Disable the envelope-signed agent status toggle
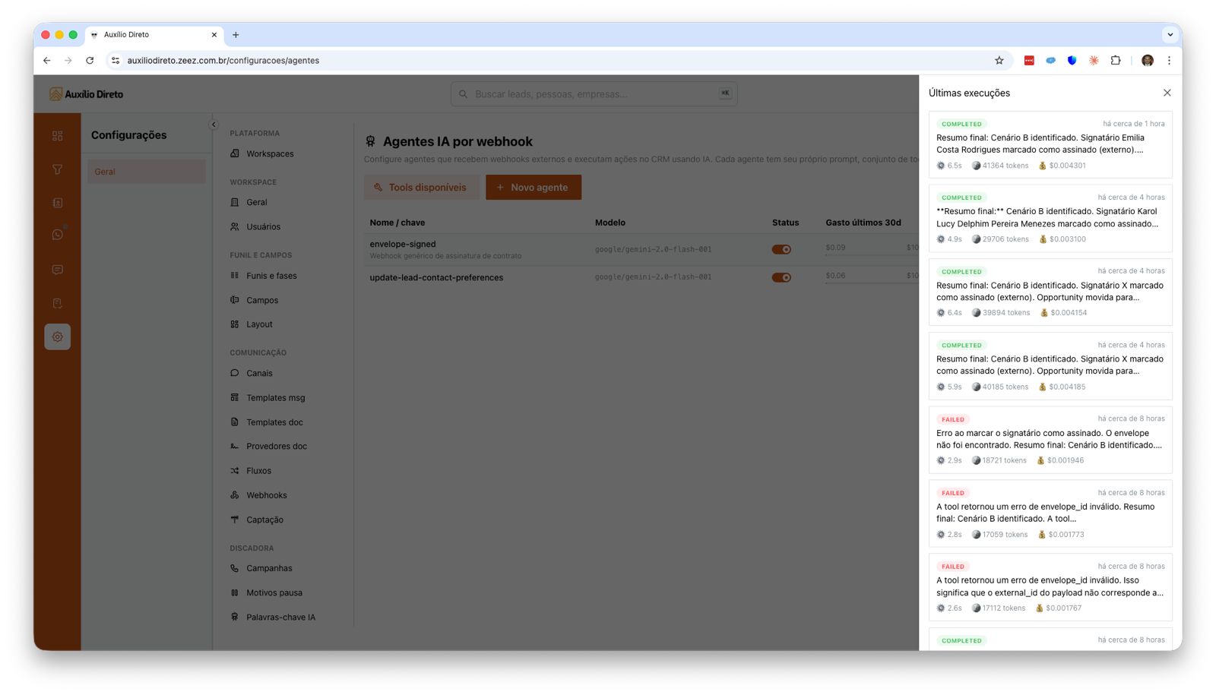 point(781,248)
